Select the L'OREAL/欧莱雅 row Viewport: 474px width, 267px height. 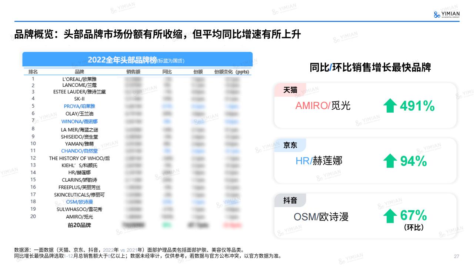[137, 79]
